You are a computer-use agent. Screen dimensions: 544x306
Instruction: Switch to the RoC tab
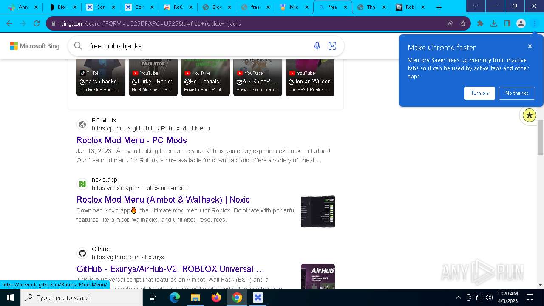coord(178,7)
